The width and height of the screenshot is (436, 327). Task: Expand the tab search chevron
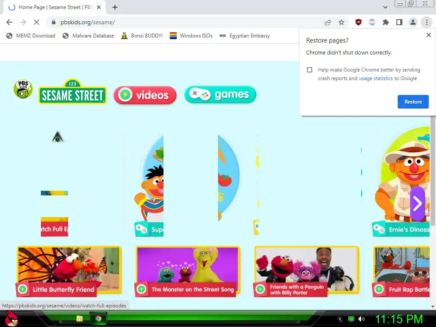(385, 7)
